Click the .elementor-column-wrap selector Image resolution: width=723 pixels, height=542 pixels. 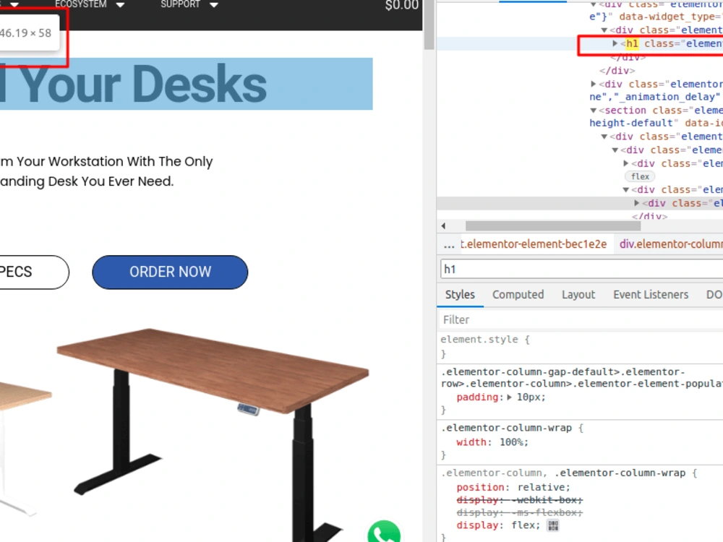pyautogui.click(x=507, y=428)
